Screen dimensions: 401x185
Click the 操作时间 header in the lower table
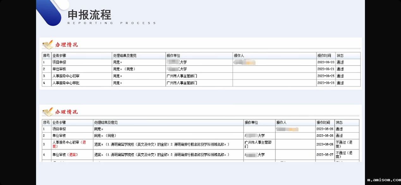323,122
